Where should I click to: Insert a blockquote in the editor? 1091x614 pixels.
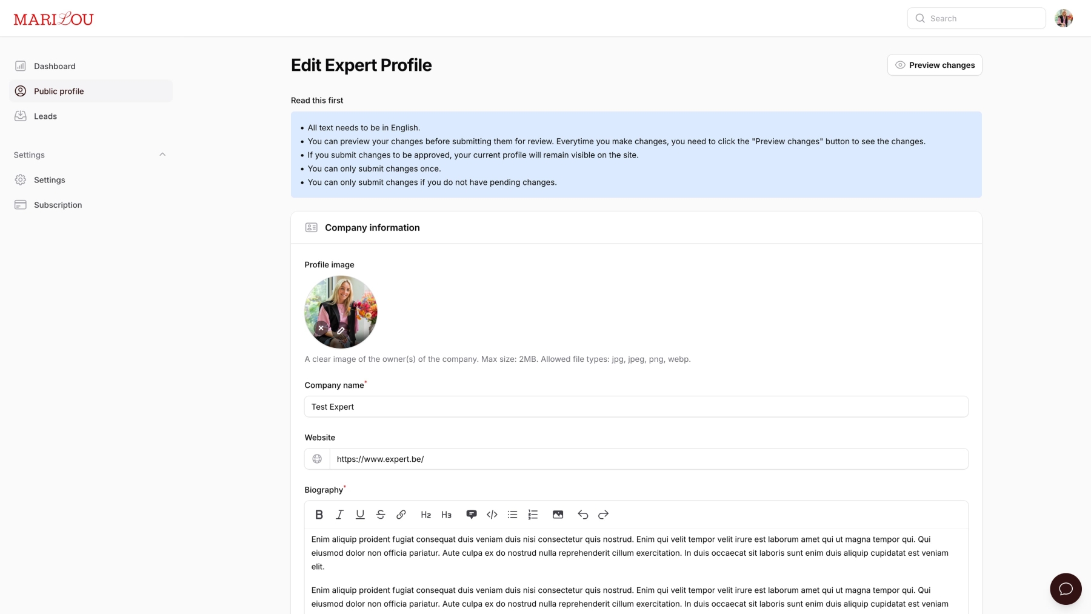coord(471,514)
